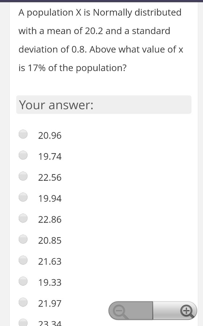Select the radio button for 22.56
This screenshot has height=326, width=203.
point(23,176)
